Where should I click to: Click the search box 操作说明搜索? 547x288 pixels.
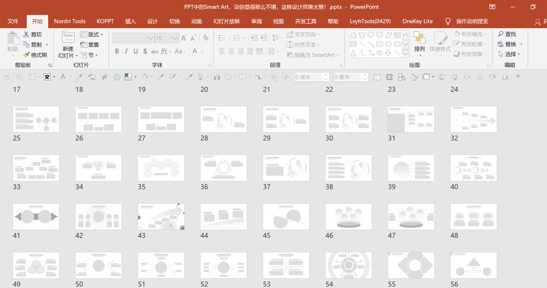pyautogui.click(x=472, y=21)
